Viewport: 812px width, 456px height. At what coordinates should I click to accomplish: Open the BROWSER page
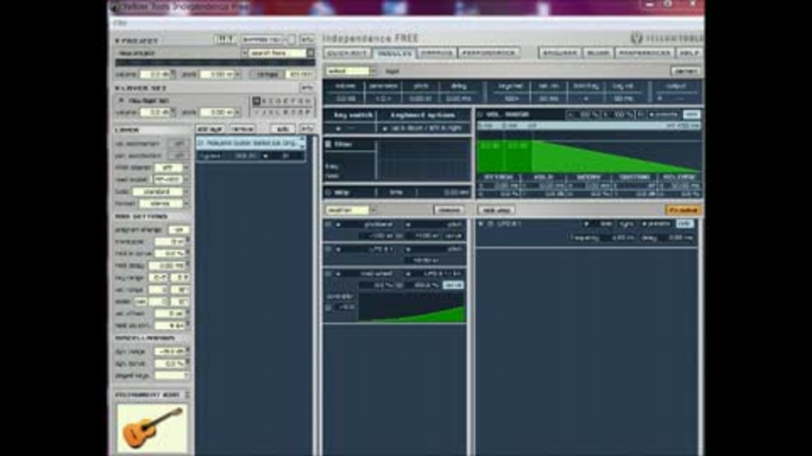coord(559,53)
